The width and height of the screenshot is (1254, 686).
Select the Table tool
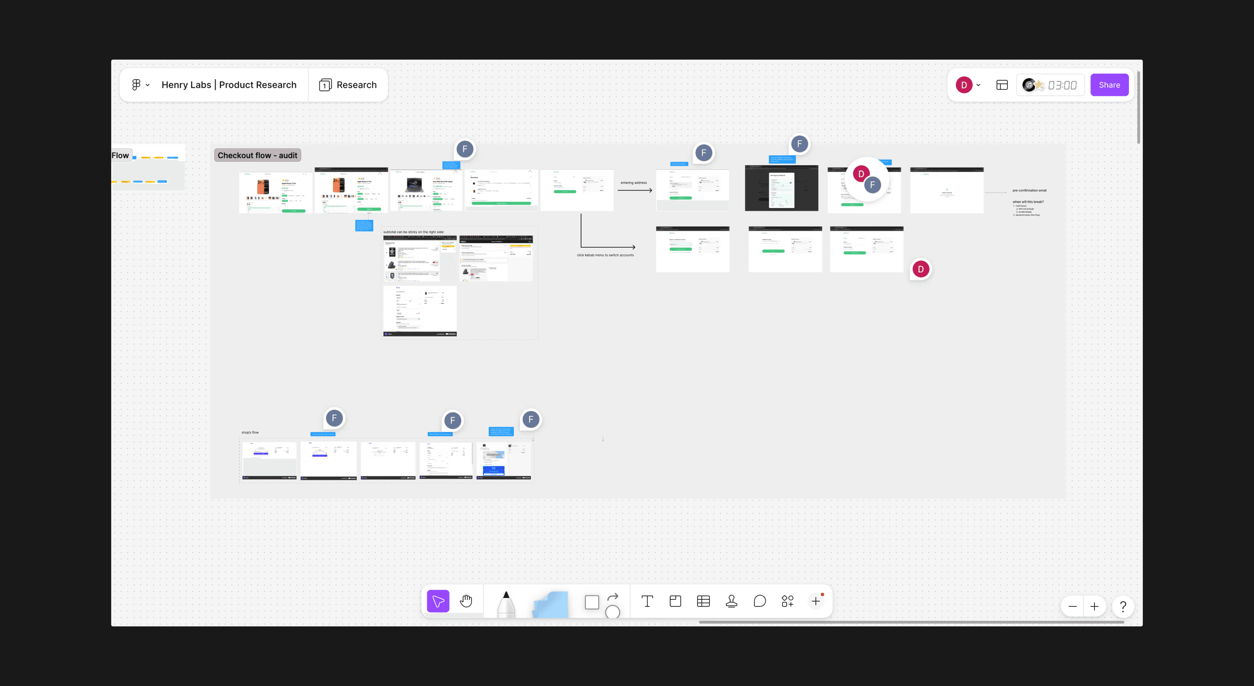coord(703,601)
